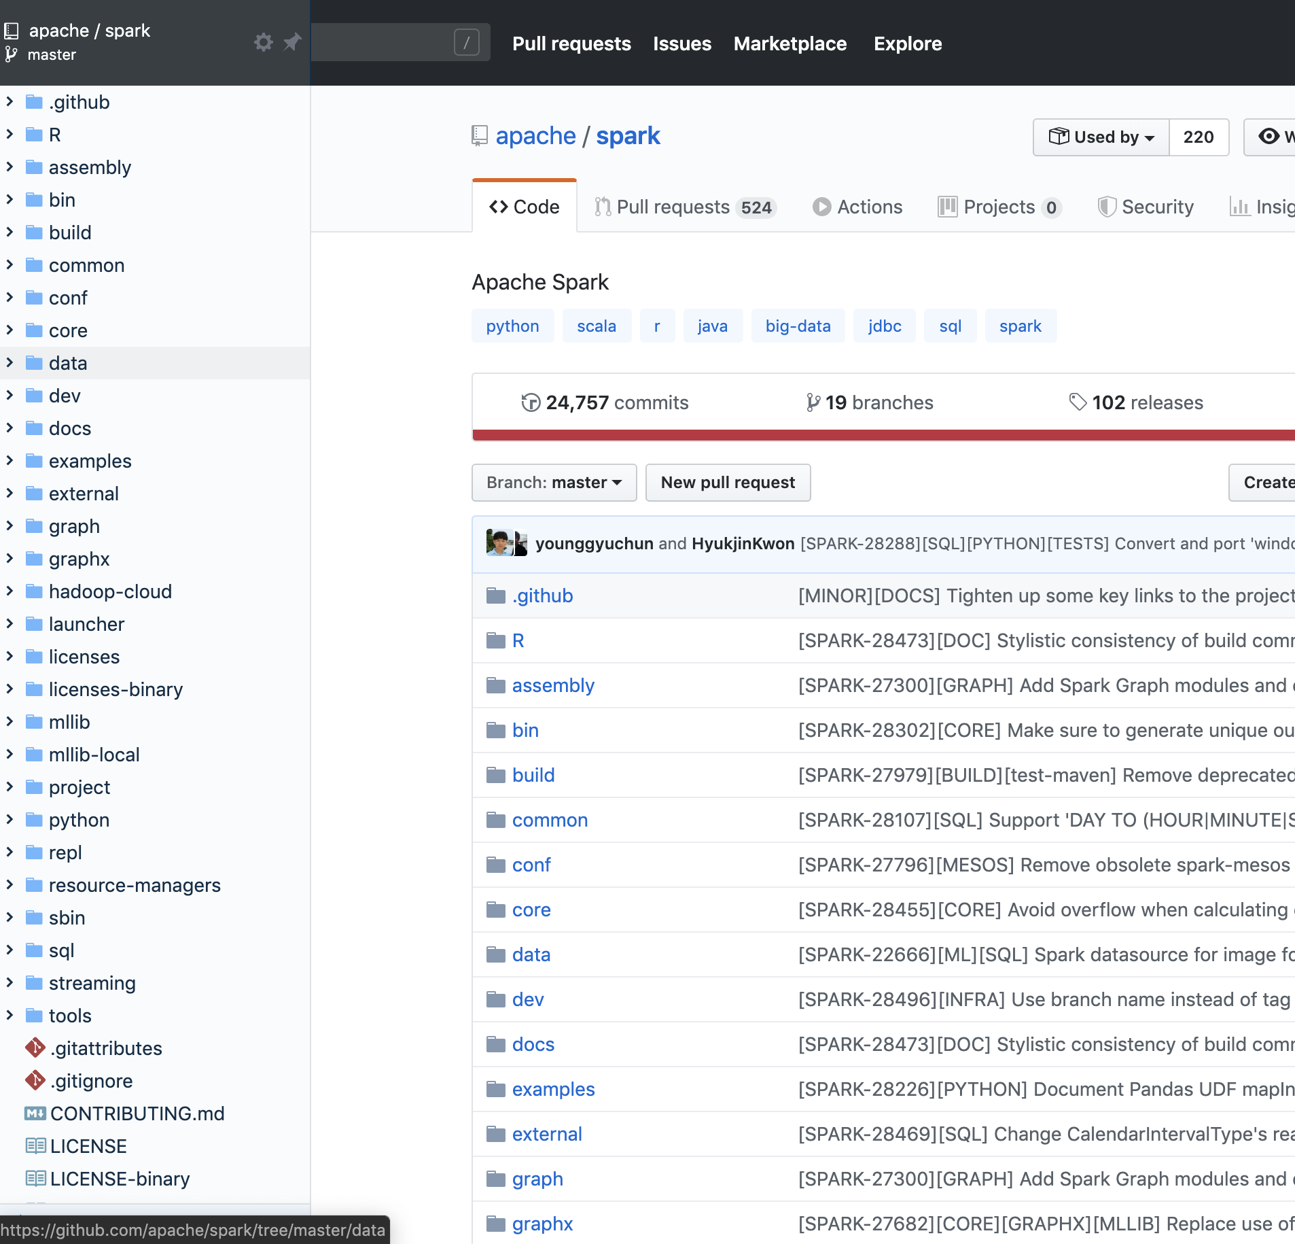Click the New pull request button
1295x1244 pixels.
coord(728,483)
